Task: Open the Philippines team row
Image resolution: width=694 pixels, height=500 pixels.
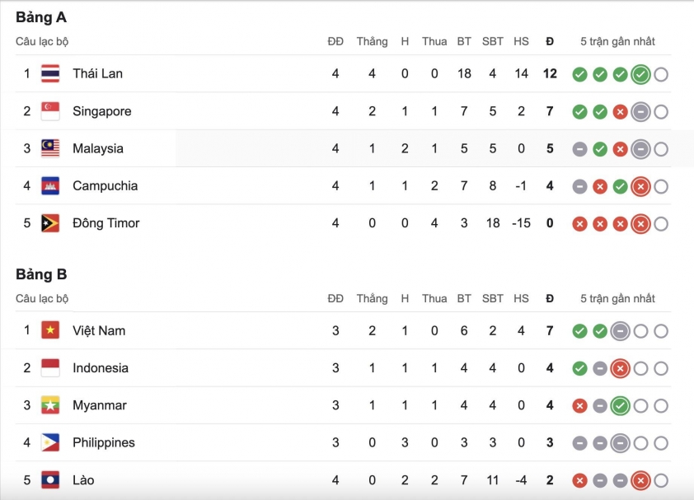Action: 343,442
